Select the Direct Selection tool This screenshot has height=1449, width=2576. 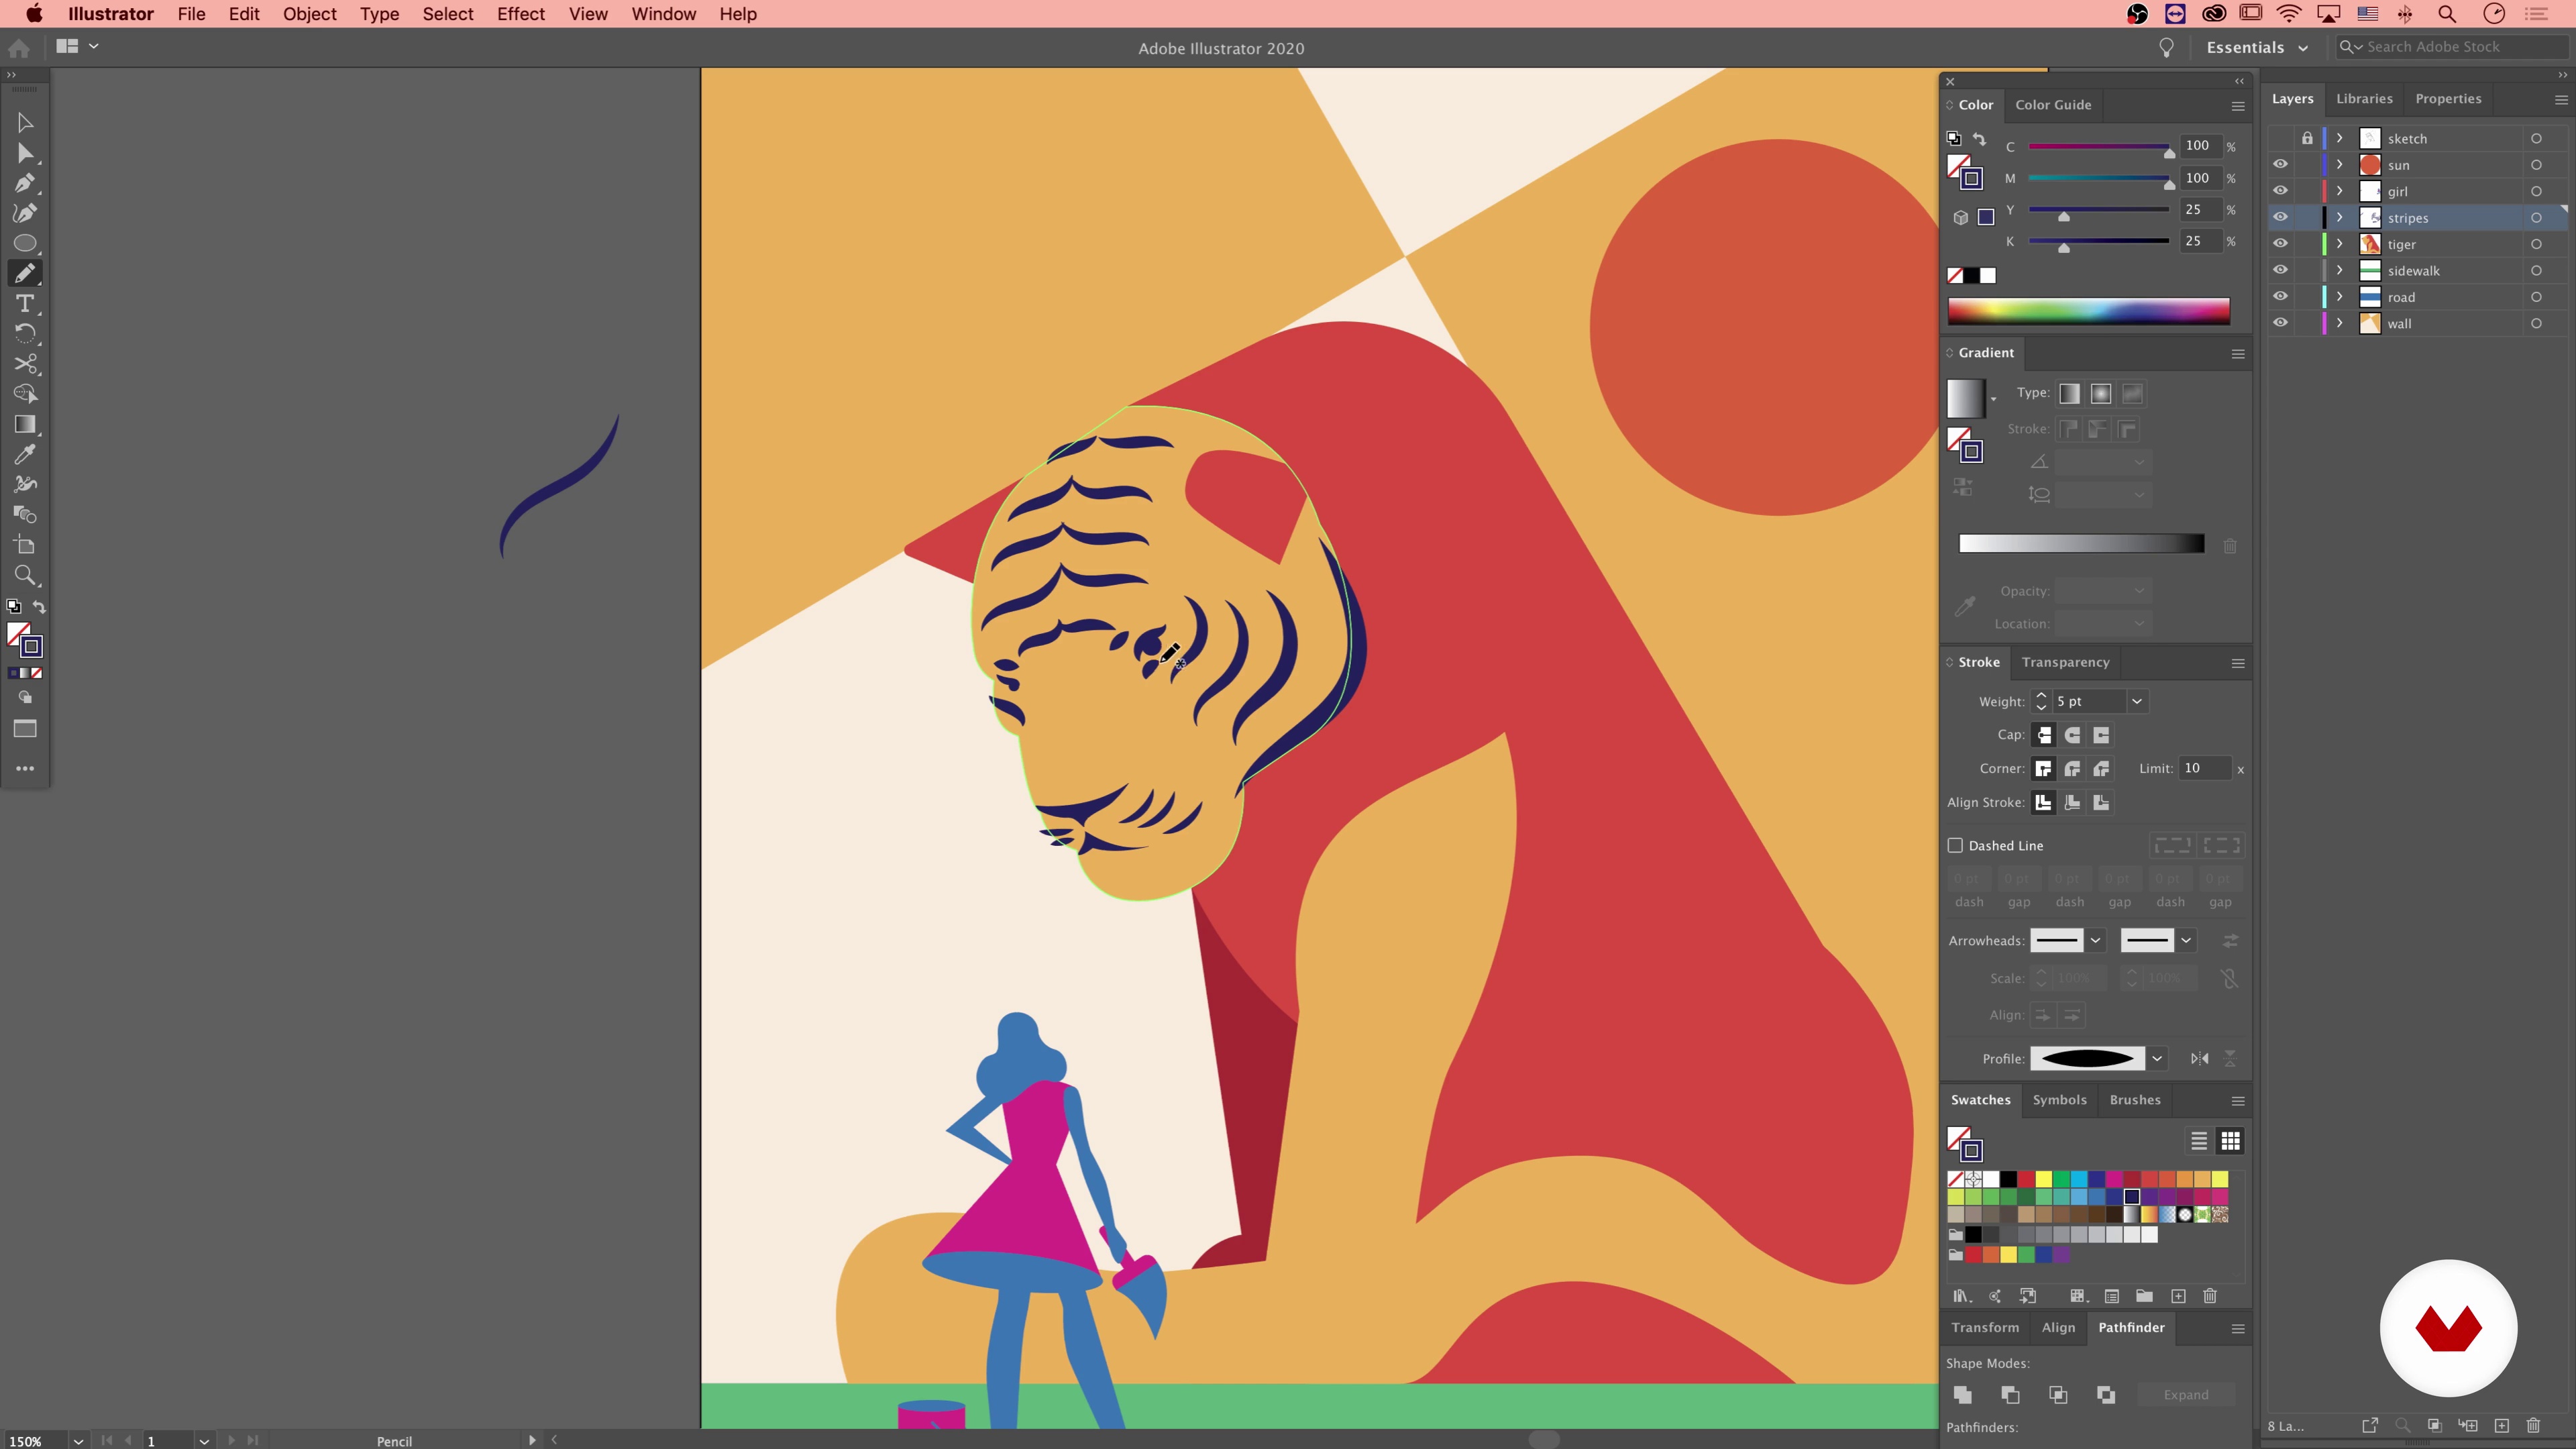point(25,153)
